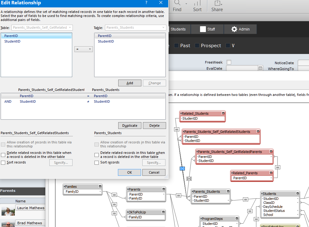Click the Share icon in toolbar
The image size is (309, 227).
pyautogui.click(x=218, y=3)
